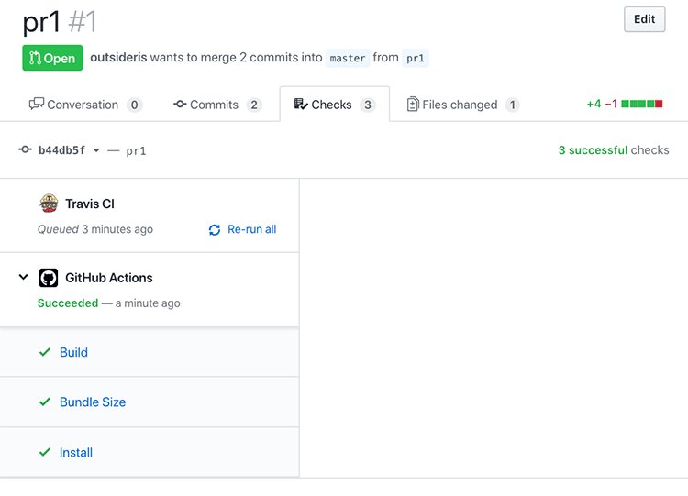Click the Conversation count badge '0'

134,105
